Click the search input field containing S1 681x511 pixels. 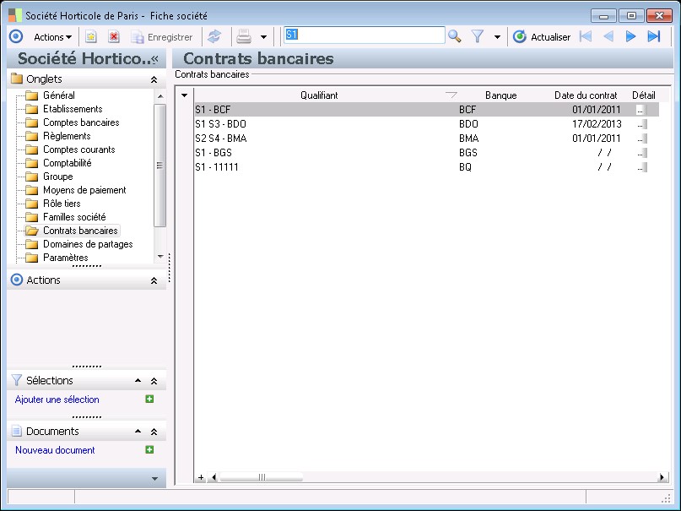point(364,35)
